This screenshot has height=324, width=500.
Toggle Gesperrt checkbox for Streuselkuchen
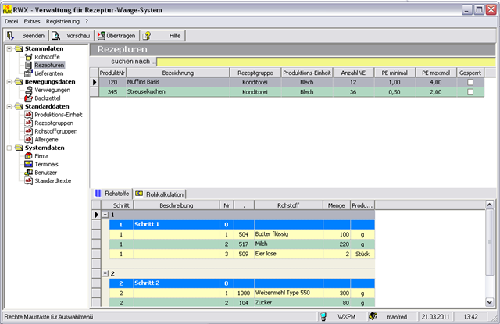pos(470,91)
